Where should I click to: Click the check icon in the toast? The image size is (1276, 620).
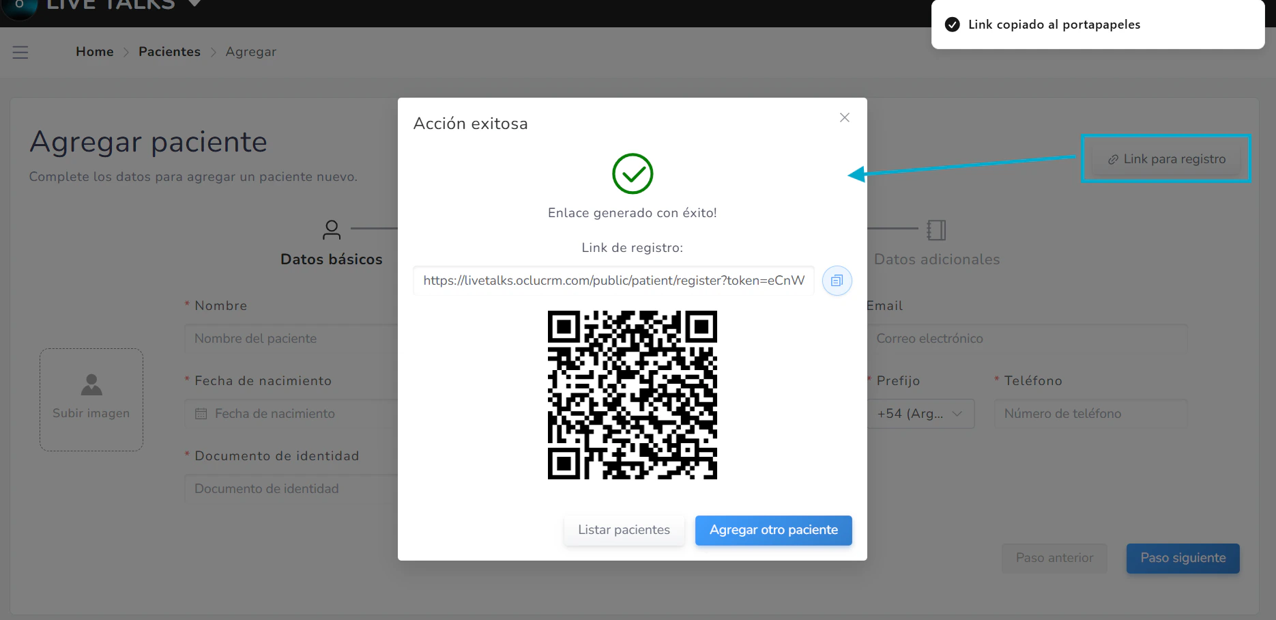click(x=952, y=25)
